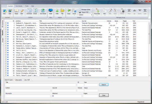Sort by the Year column header
The image size is (152, 104).
pos(134,21)
